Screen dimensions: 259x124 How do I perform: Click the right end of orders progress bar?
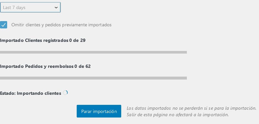pos(185,78)
